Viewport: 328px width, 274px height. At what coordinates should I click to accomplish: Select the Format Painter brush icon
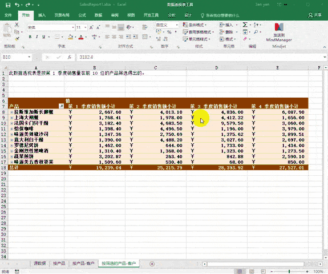(17, 38)
